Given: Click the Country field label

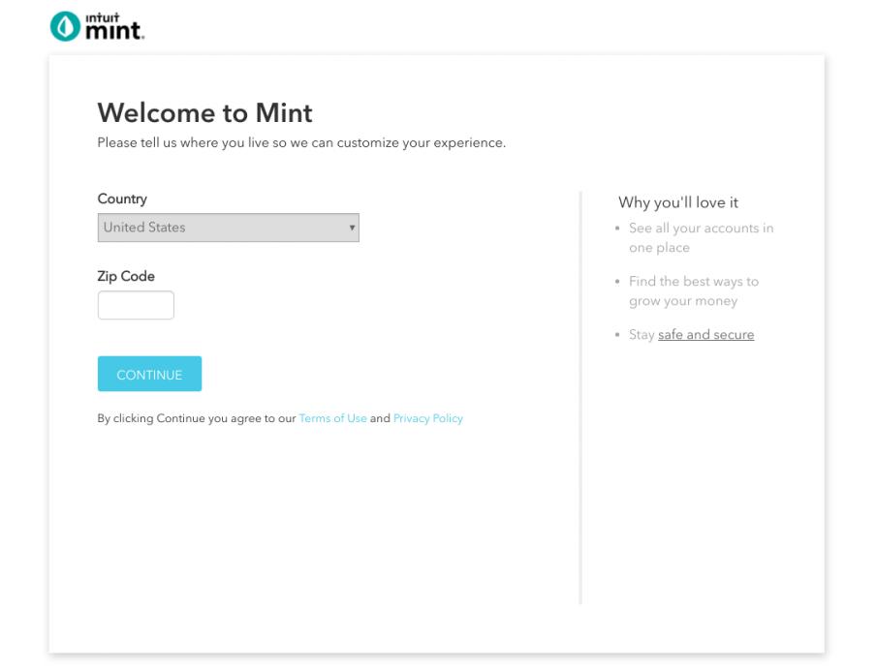Looking at the screenshot, I should coord(122,199).
